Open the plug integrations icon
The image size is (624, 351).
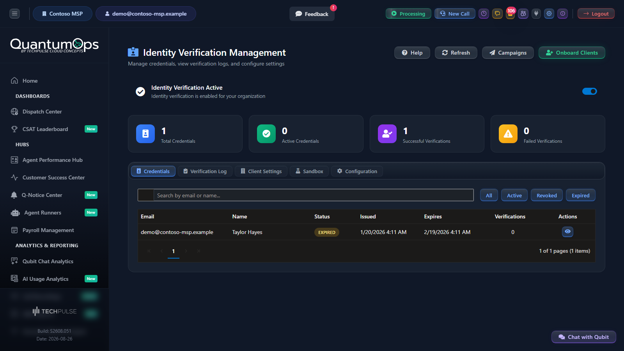(x=536, y=14)
